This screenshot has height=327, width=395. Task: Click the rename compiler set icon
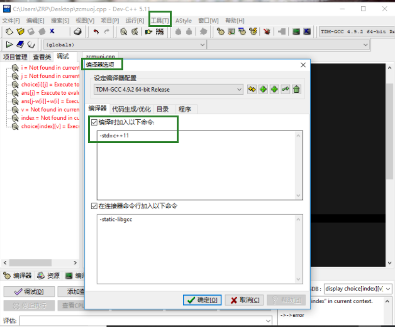[x=285, y=89]
